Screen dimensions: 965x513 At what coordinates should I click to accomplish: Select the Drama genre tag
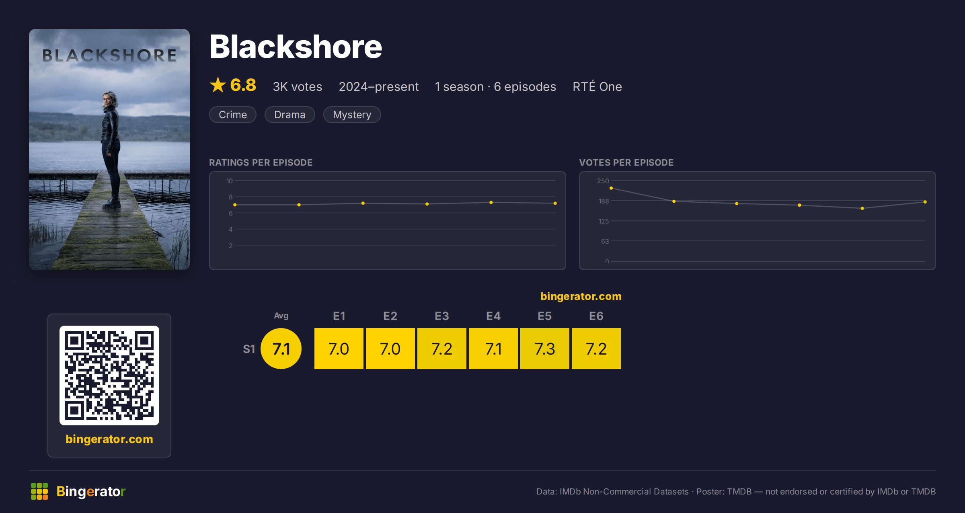tap(290, 115)
